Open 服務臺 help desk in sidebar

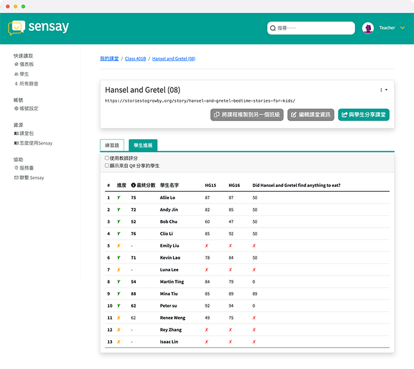click(26, 168)
